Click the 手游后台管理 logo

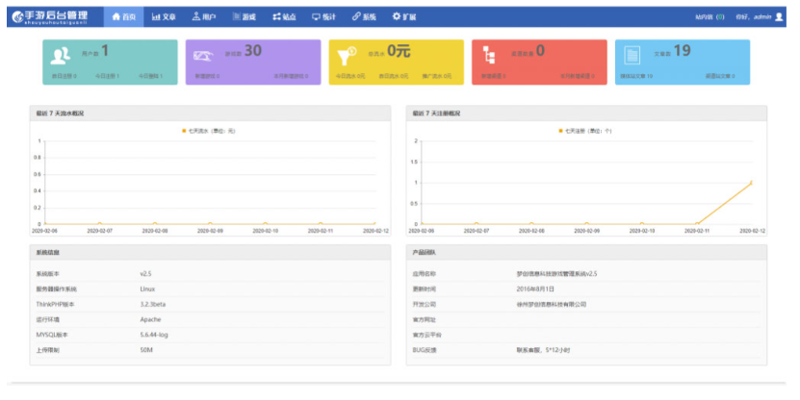pos(51,16)
